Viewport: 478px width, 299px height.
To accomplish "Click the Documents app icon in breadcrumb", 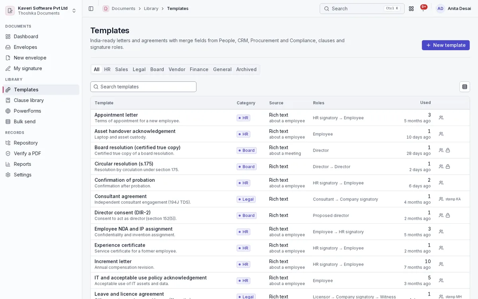I will (106, 8).
